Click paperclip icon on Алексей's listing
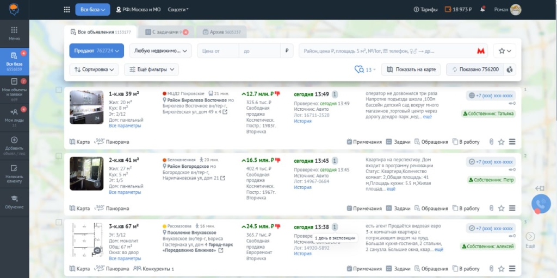557x278 pixels. [x=491, y=269]
